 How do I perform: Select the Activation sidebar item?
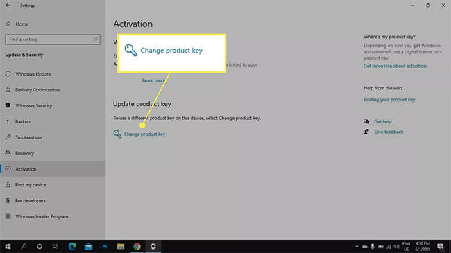(x=53, y=169)
